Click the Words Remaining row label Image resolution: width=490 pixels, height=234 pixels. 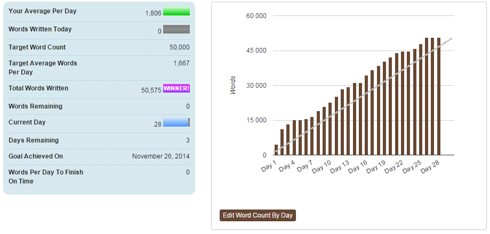click(35, 106)
